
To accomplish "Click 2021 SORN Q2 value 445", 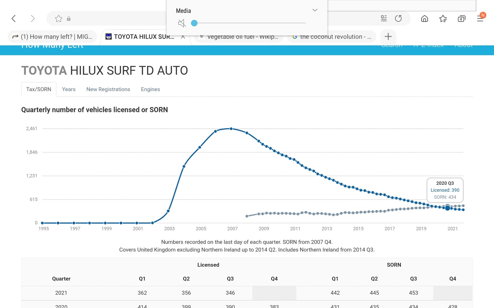I will [x=374, y=293].
